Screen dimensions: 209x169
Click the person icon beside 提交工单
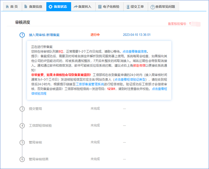coord(128,7)
